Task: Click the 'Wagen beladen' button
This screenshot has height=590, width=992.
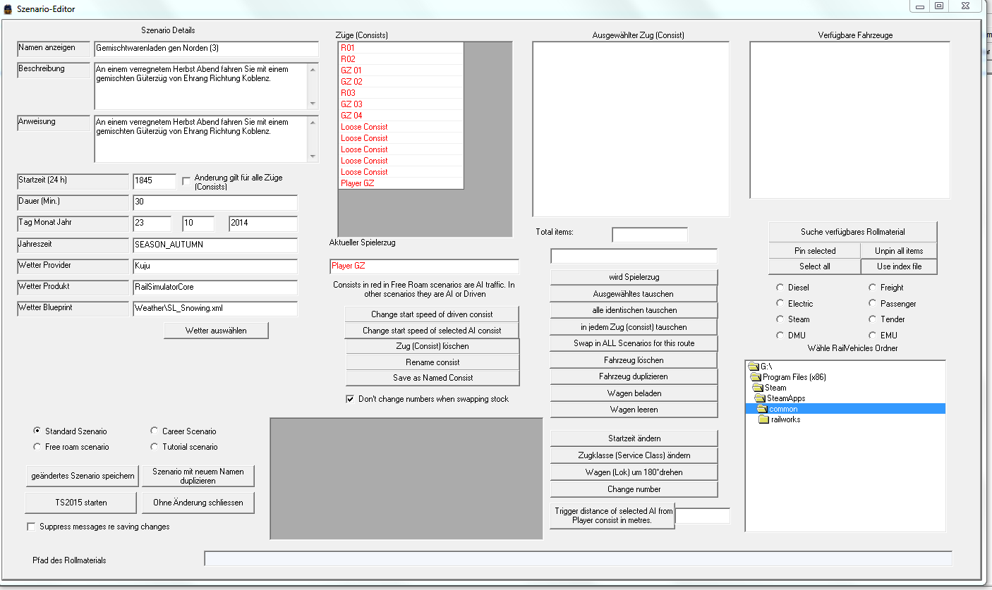Action: coord(634,393)
